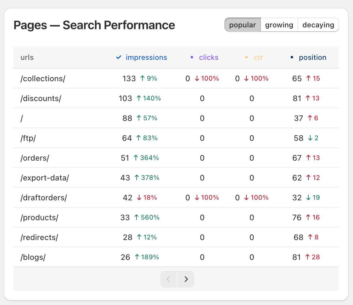
Task: Click the purple dot icon beside clicks
Action: pos(192,57)
